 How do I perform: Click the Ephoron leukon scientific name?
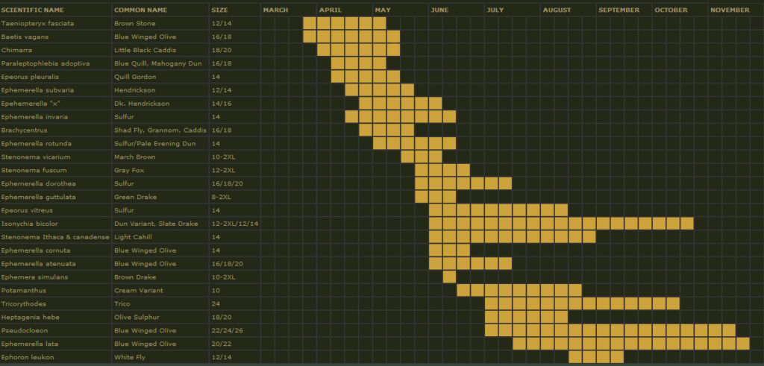pyautogui.click(x=27, y=357)
